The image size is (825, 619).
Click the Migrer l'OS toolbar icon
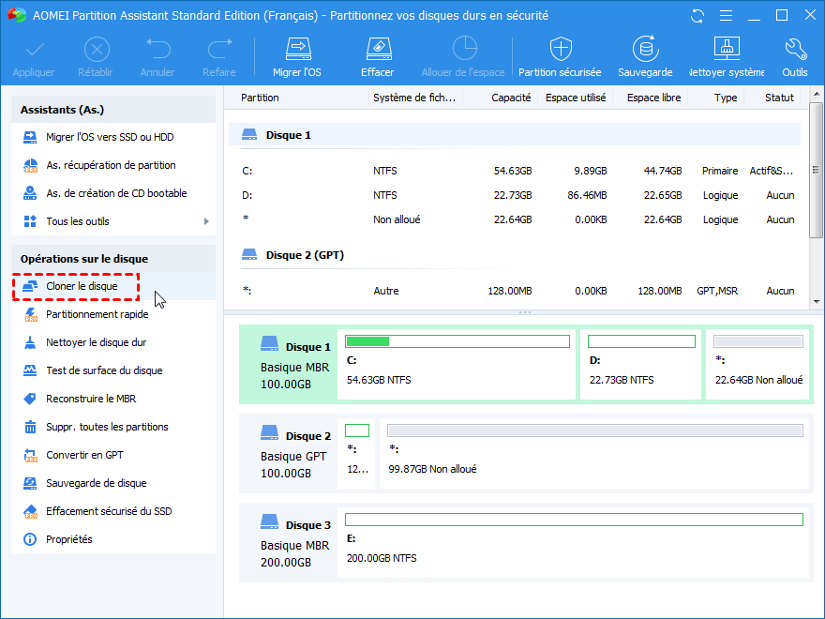(x=297, y=56)
